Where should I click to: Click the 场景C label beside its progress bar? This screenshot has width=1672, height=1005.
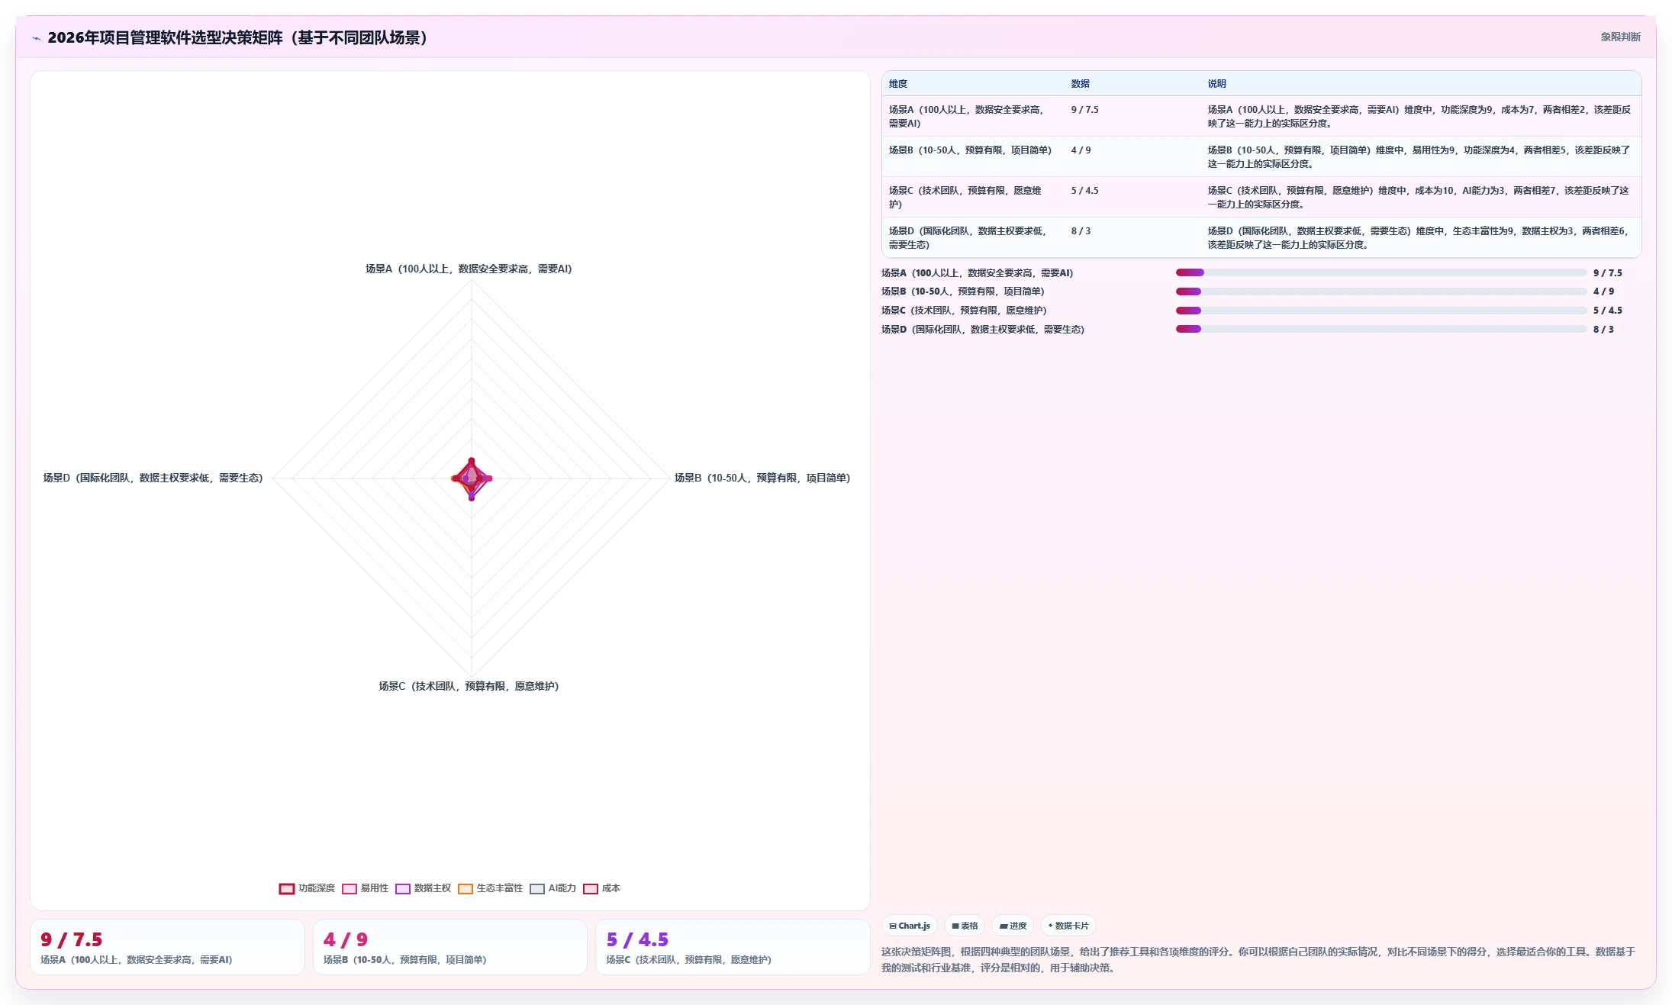(964, 311)
